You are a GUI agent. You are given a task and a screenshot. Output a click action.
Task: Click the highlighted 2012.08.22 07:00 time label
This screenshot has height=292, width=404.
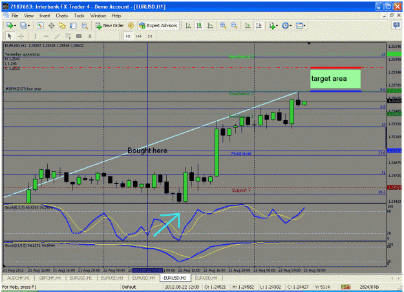147,271
